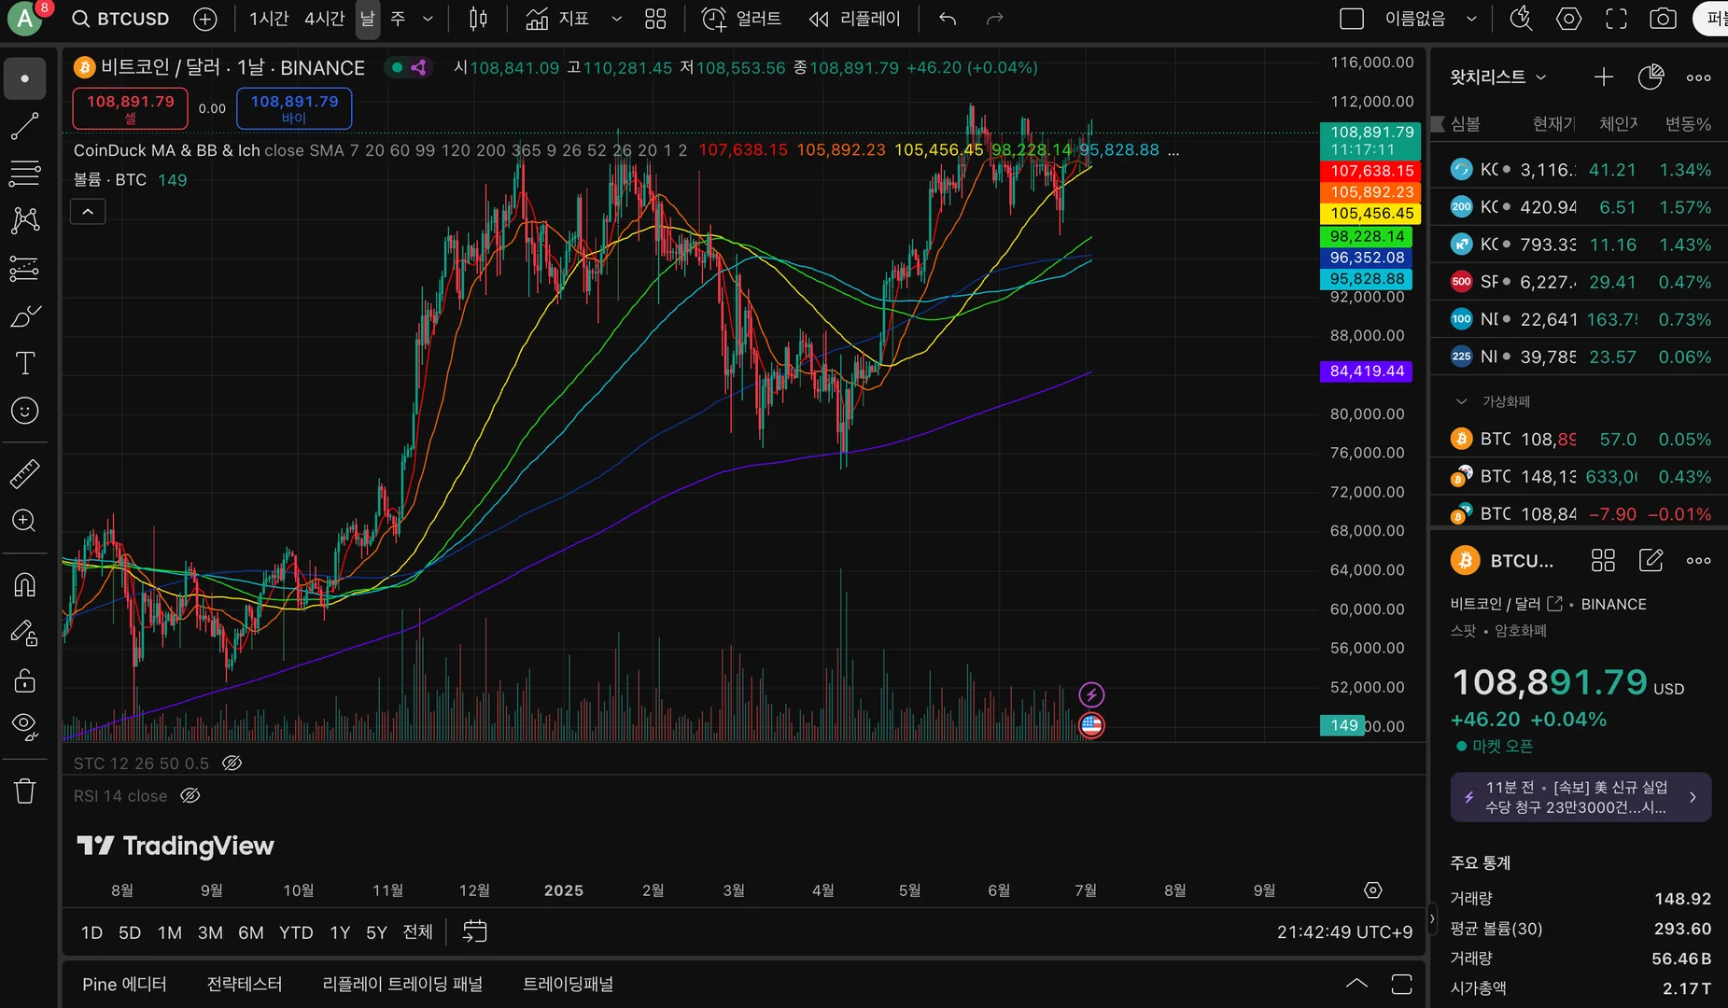The height and width of the screenshot is (1008, 1728).
Task: Open the 전략테스터 tab
Action: [245, 985]
